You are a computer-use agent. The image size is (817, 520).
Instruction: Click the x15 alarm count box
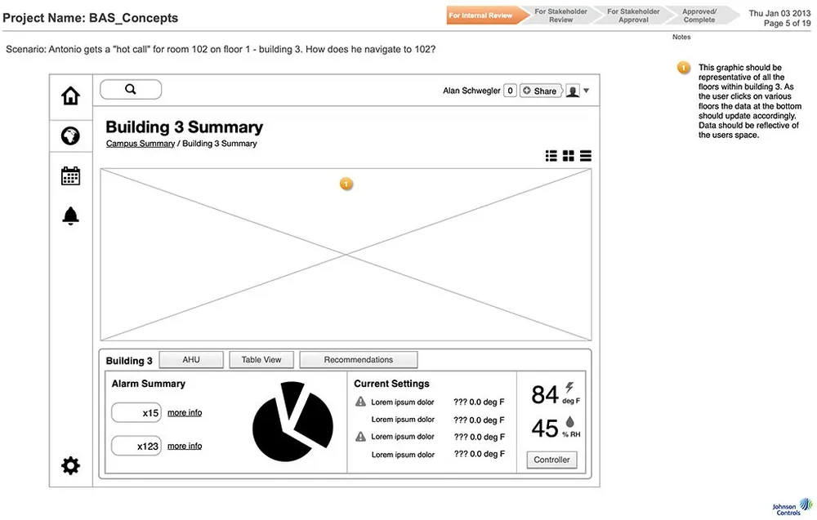(136, 413)
